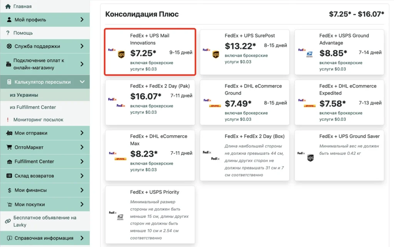Click the shopping cart icon of ОптоМаркет

[9, 147]
